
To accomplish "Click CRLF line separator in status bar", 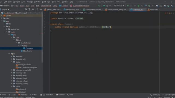I will pyautogui.click(x=154, y=97).
